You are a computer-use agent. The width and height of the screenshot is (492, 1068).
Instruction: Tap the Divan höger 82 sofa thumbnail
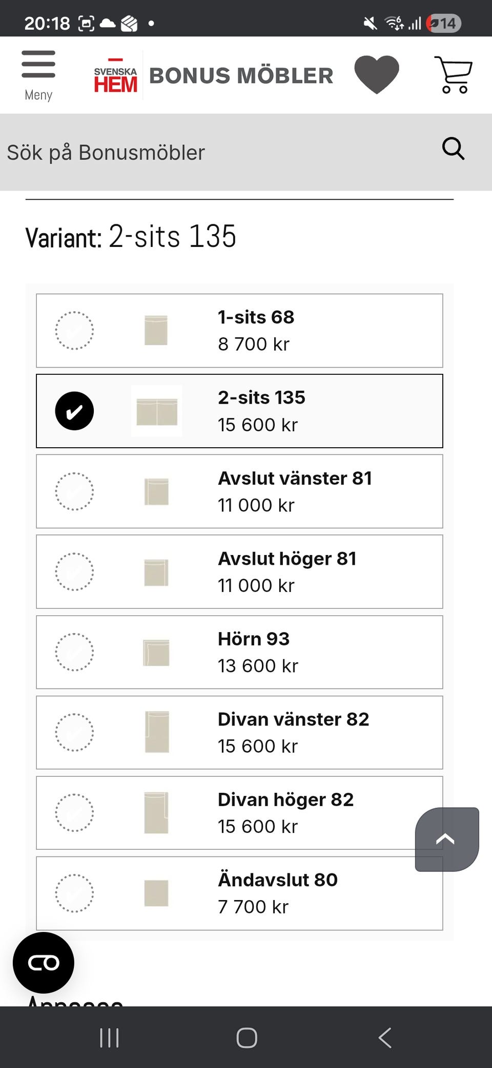point(156,813)
